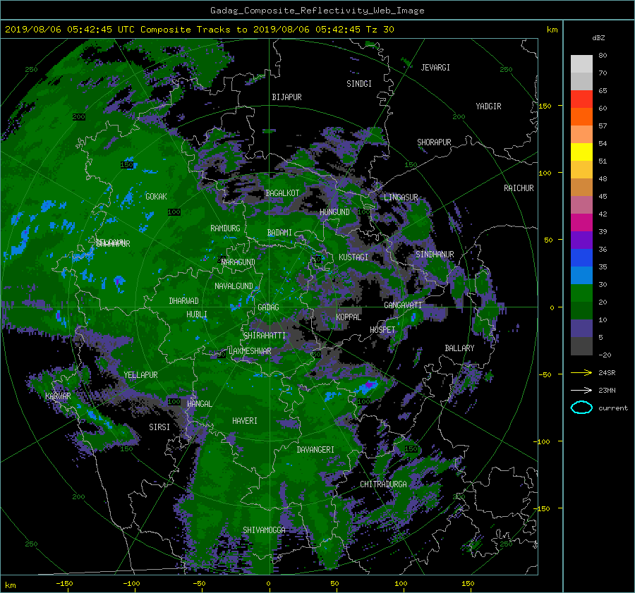
Task: Click the HUNGUND city label
Action: 334,212
